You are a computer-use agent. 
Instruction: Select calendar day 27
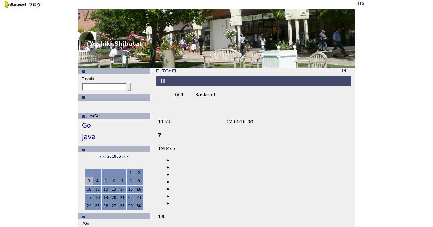[x=114, y=206]
